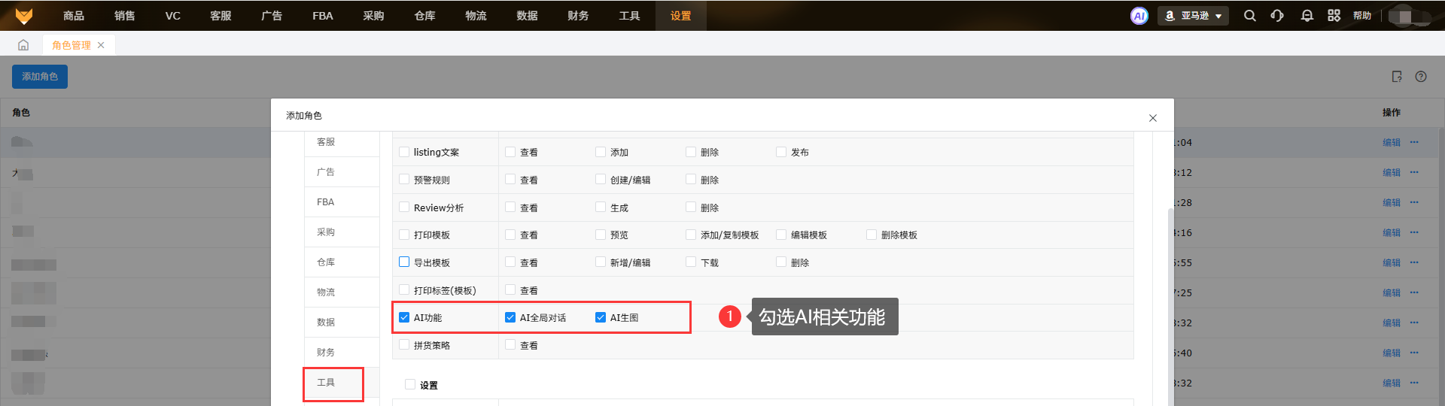
Task: Click 编辑 link in the 5:55 row
Action: 1392,262
